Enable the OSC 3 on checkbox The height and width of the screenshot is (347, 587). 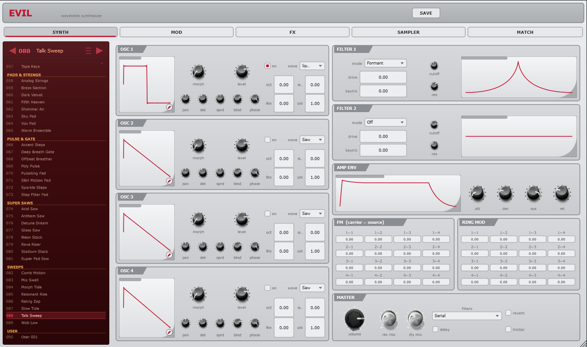pos(268,214)
